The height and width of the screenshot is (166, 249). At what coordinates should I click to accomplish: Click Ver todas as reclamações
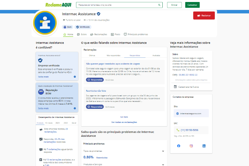point(124,122)
